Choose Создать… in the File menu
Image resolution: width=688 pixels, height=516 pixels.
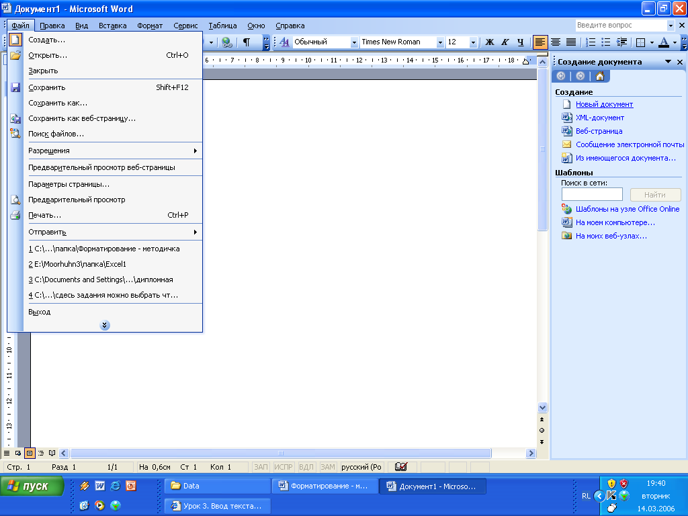105,40
